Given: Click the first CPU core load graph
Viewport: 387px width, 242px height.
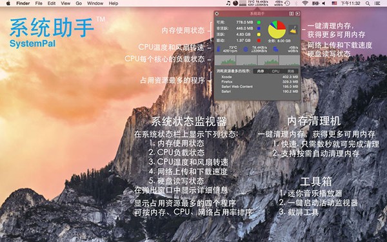Looking at the screenshot, I should [x=225, y=60].
